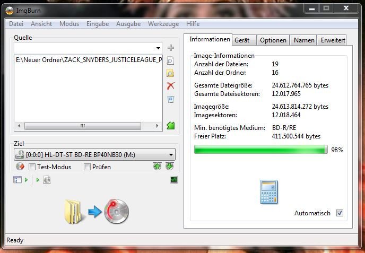Click the 98% green capacity progress bar
Image resolution: width=365 pixels, height=253 pixels.
tap(260, 150)
